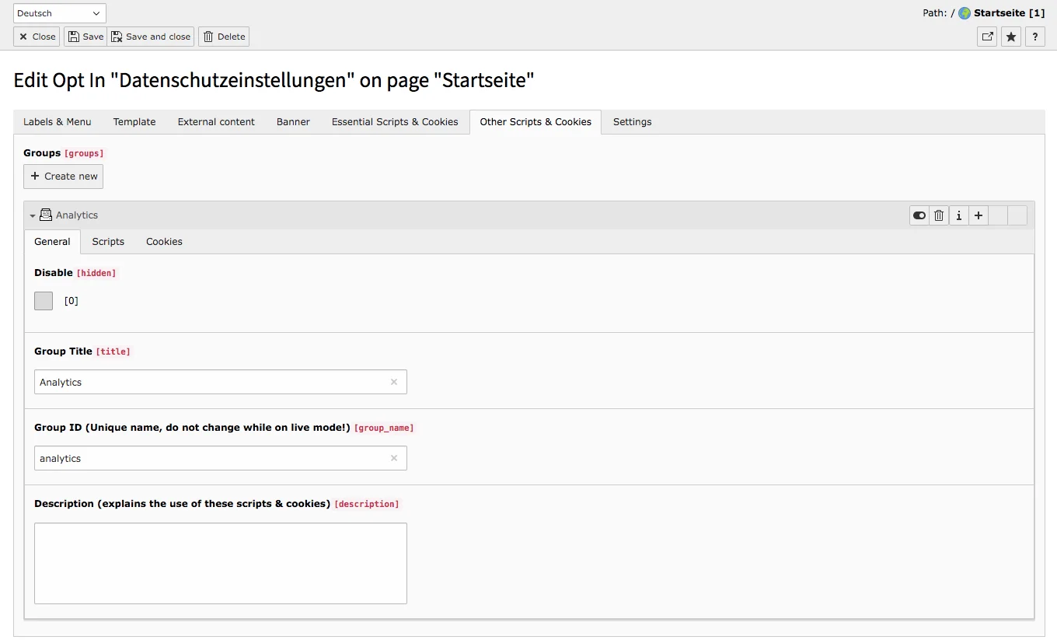
Task: Open info for the Analytics group
Action: (958, 215)
